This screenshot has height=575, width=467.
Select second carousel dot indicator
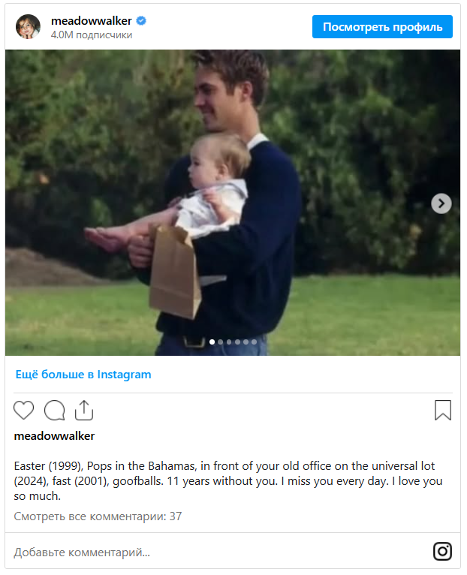(221, 342)
